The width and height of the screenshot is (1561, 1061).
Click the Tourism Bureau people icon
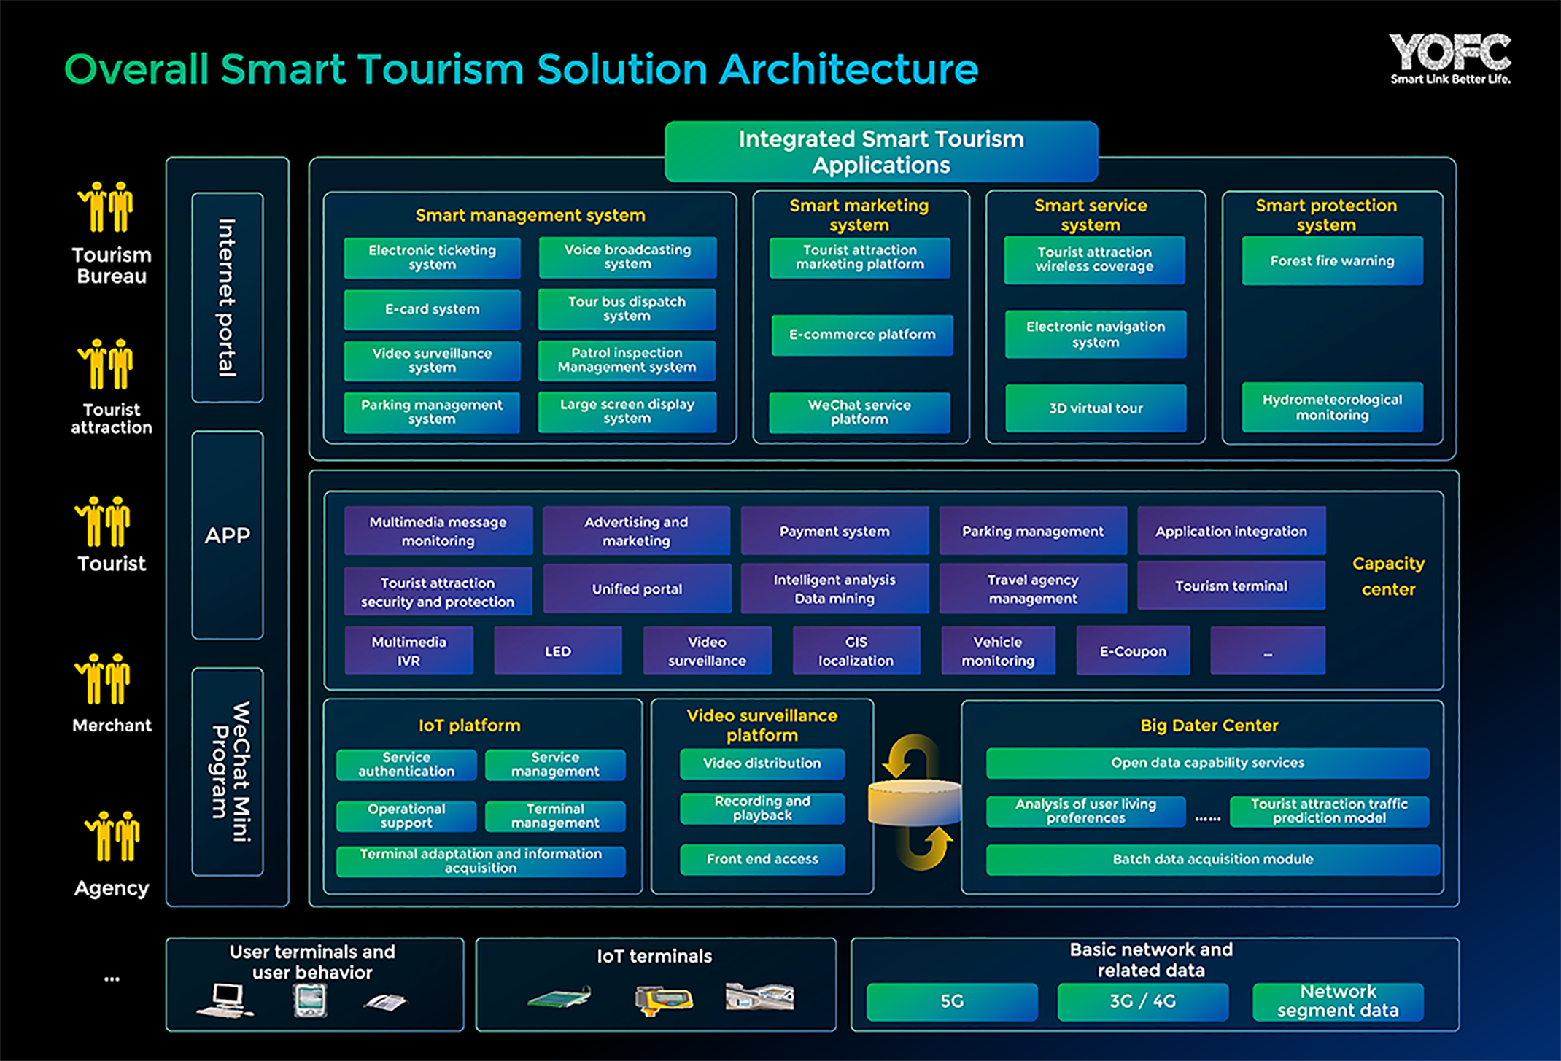point(106,207)
